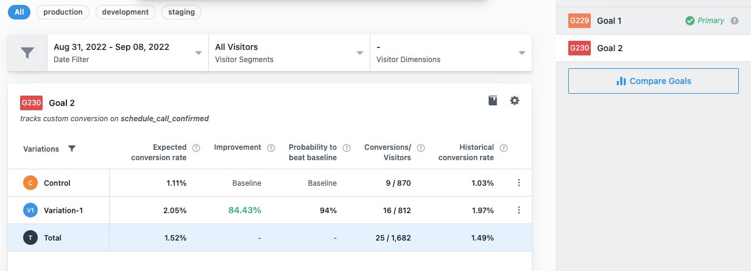
Task: Click the Total row label
Action: coord(53,238)
